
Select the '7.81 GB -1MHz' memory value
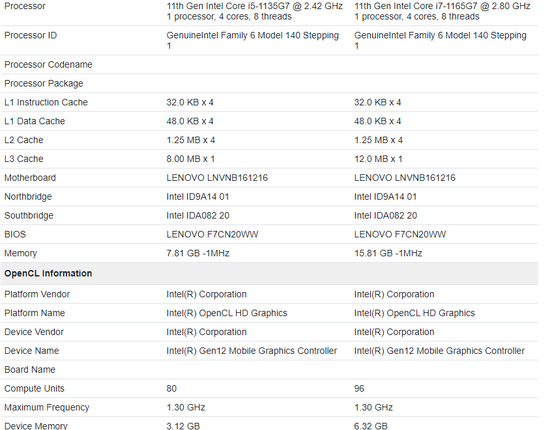(198, 254)
